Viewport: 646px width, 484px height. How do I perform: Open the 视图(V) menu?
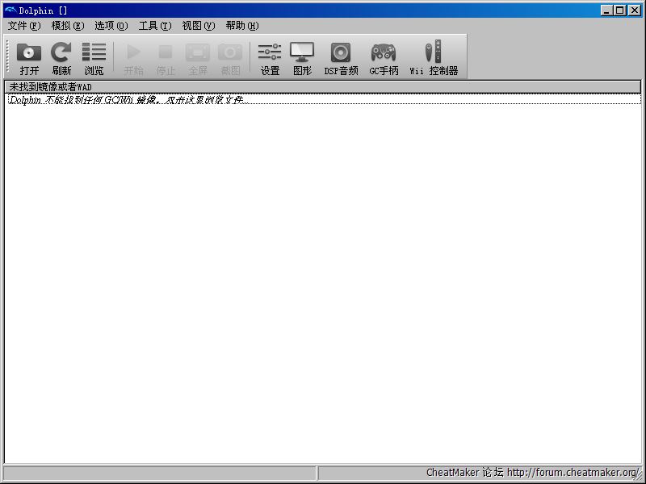198,26
